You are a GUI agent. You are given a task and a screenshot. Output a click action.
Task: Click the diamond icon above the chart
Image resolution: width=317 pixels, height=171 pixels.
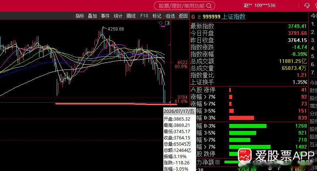(x=160, y=23)
